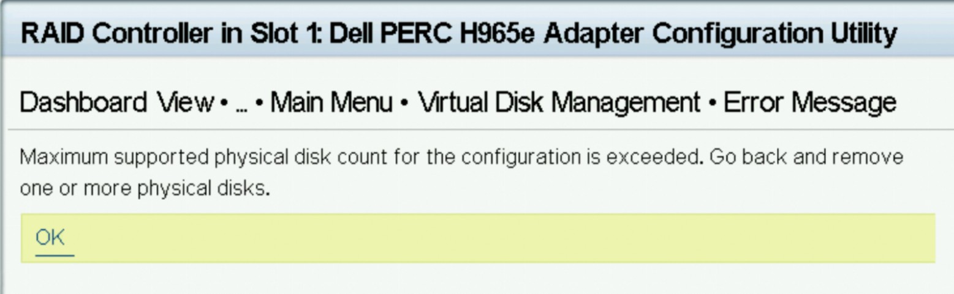Screen dimensions: 954x294
Task: Return to Virtual Disk Management breadcrumb
Action: pos(559,103)
